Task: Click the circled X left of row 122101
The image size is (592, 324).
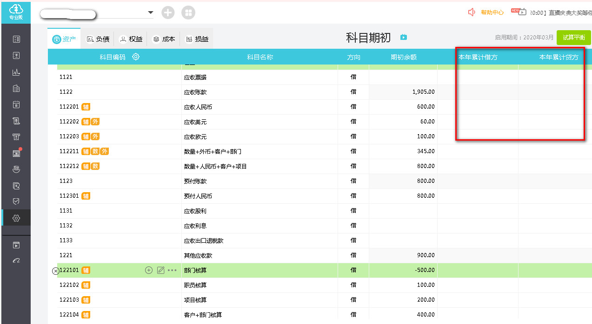Action: 55,271
